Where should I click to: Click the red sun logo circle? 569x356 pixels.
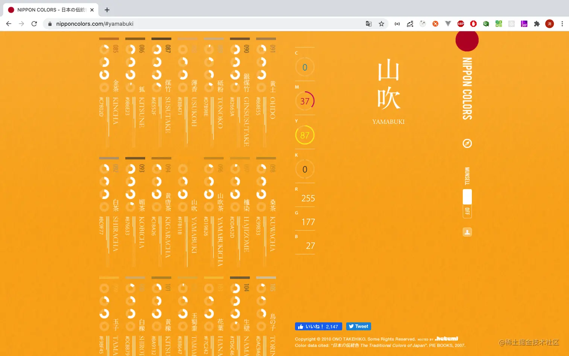pos(467,40)
